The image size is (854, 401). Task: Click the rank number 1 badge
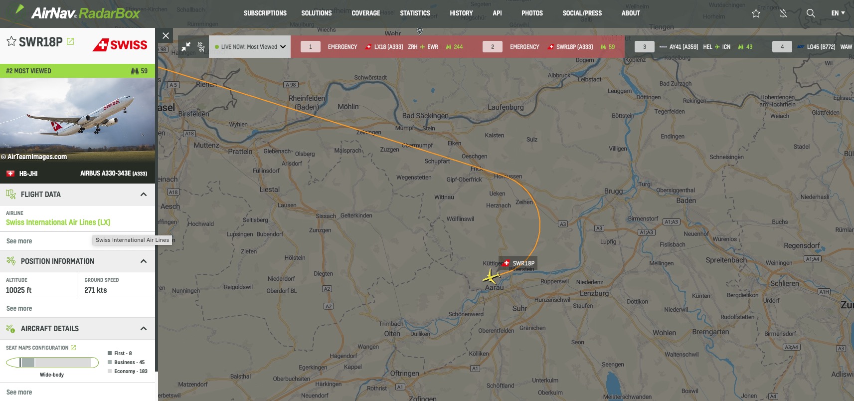311,47
